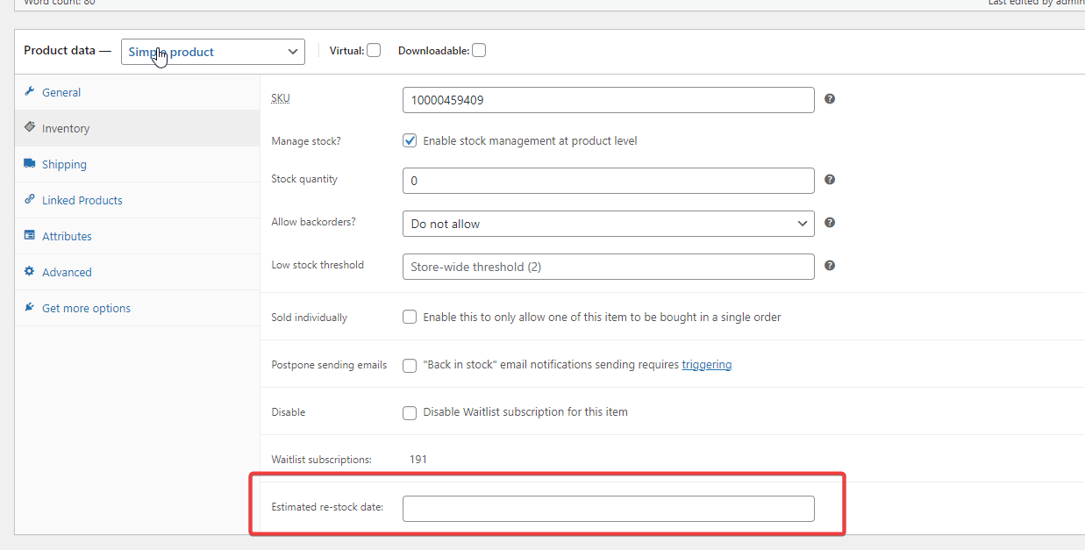Click the General tab wrench icon
This screenshot has width=1085, height=550.
(30, 92)
